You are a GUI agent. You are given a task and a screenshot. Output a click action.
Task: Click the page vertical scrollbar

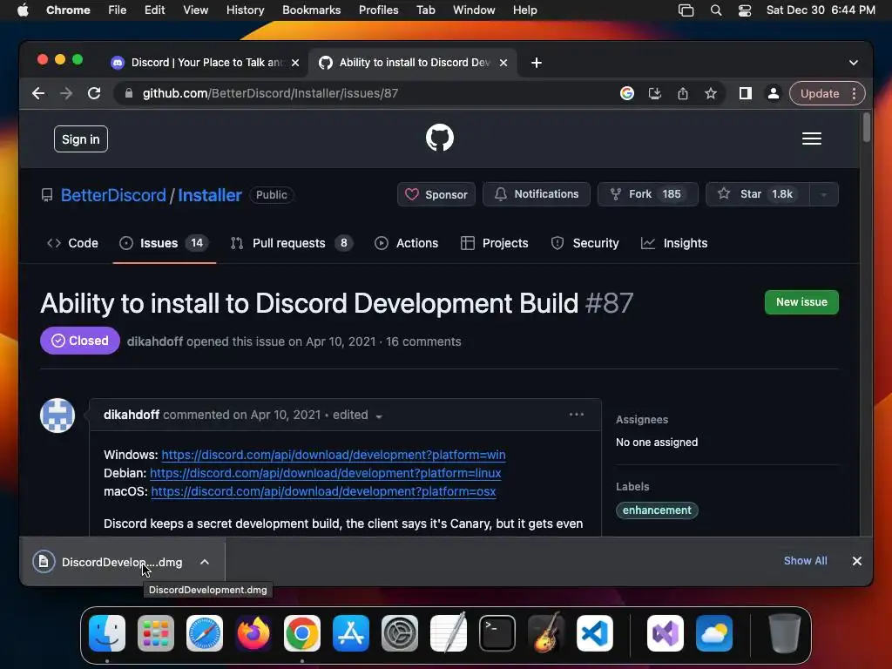(866, 126)
